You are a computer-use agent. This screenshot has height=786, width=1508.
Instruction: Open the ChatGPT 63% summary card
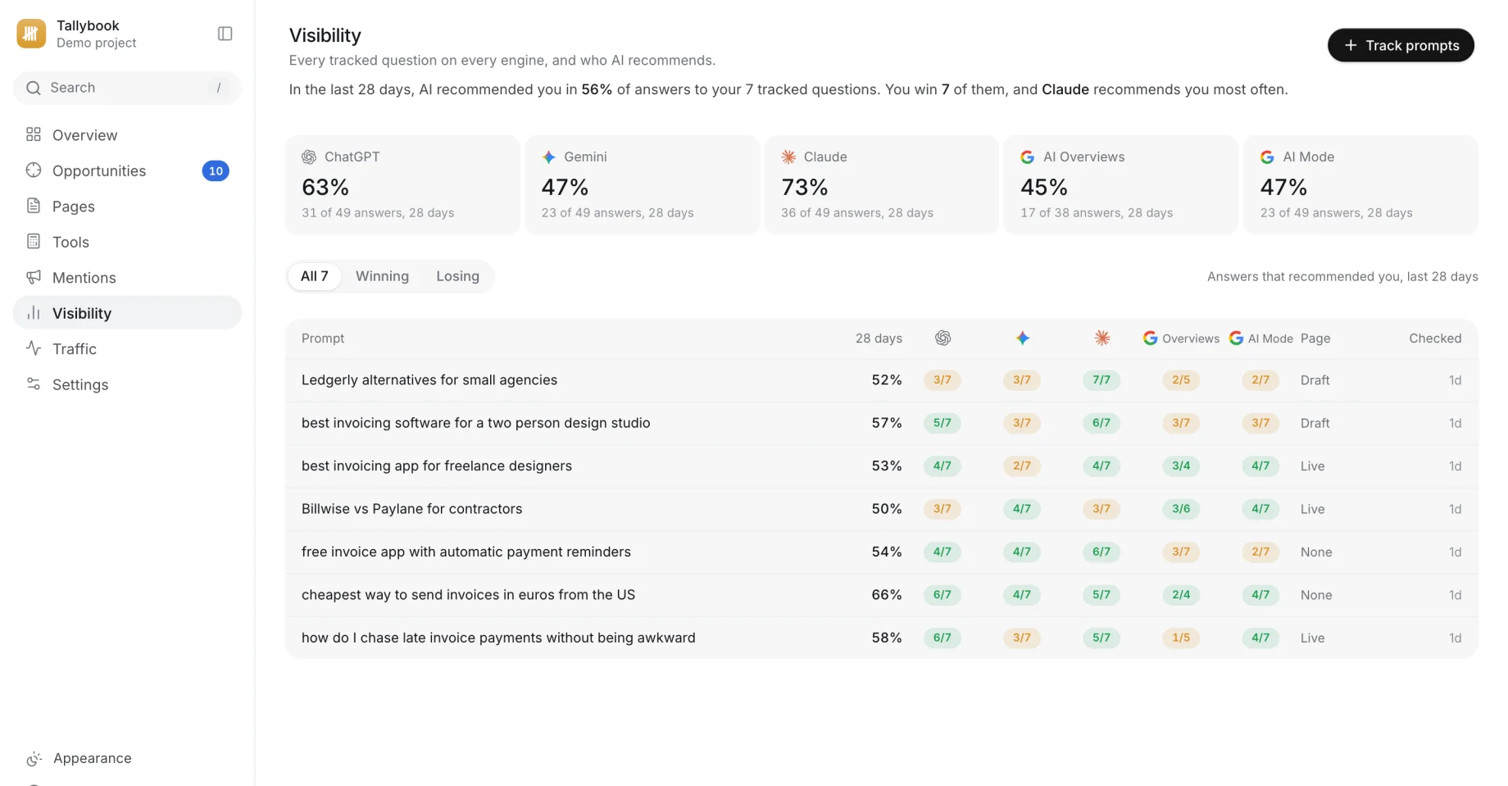402,185
